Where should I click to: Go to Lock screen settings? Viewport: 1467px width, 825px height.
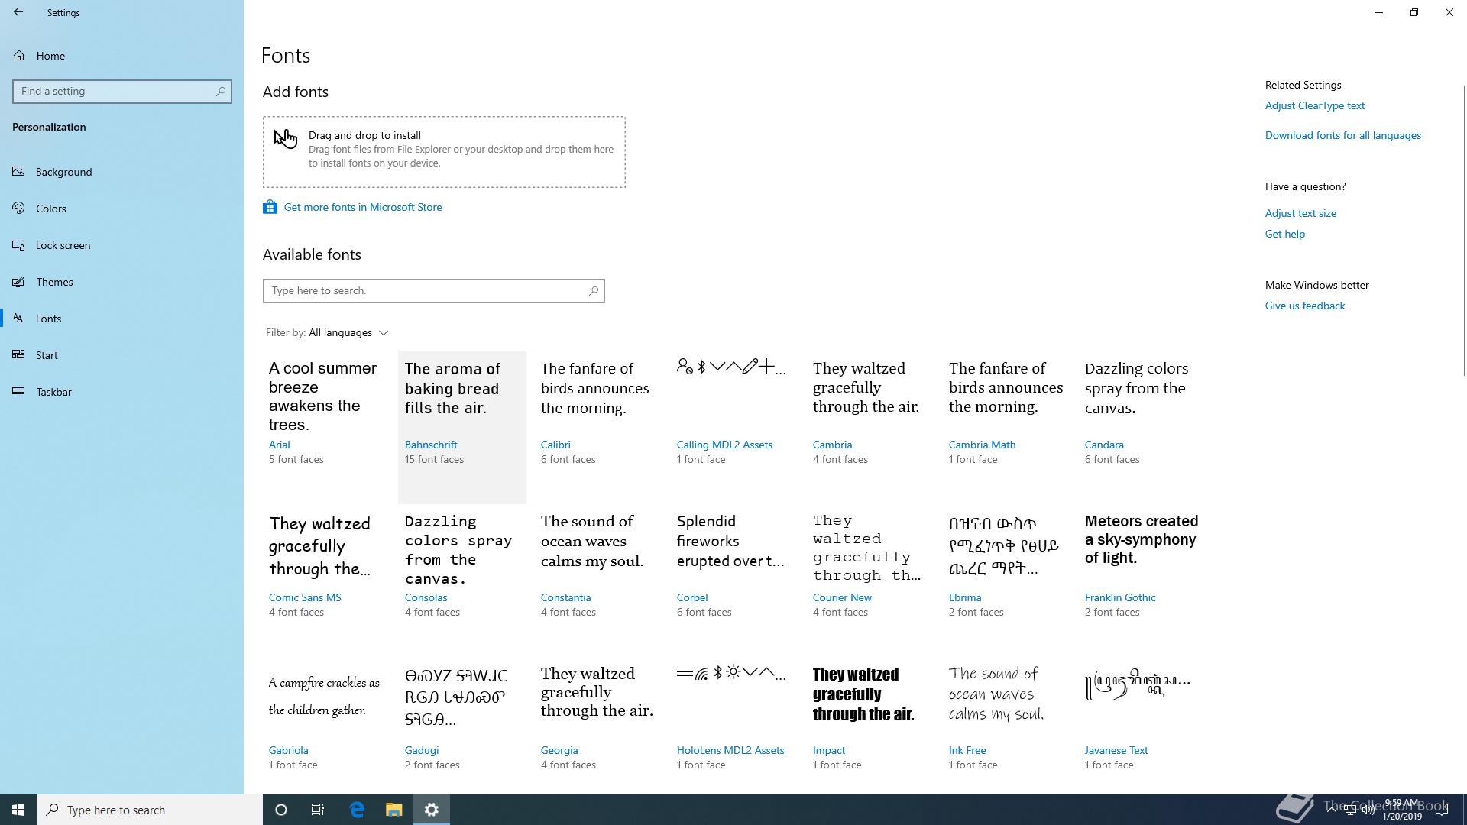click(x=122, y=245)
